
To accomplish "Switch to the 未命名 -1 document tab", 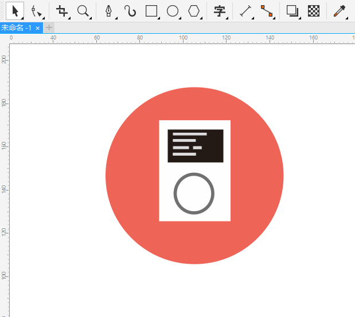I will (x=17, y=28).
